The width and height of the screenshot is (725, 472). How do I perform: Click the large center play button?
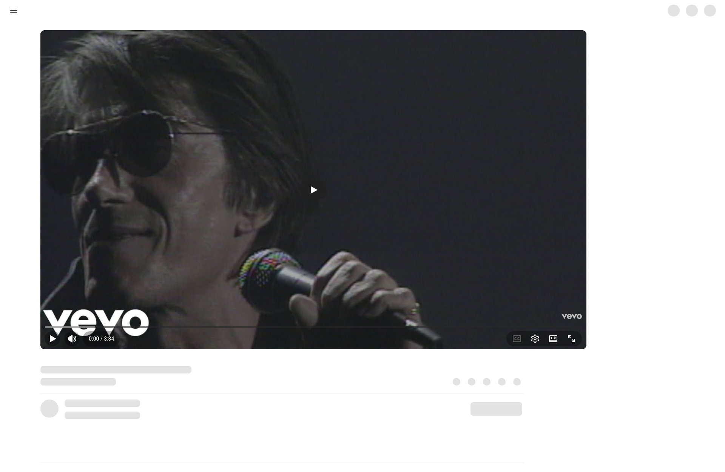[x=313, y=190]
